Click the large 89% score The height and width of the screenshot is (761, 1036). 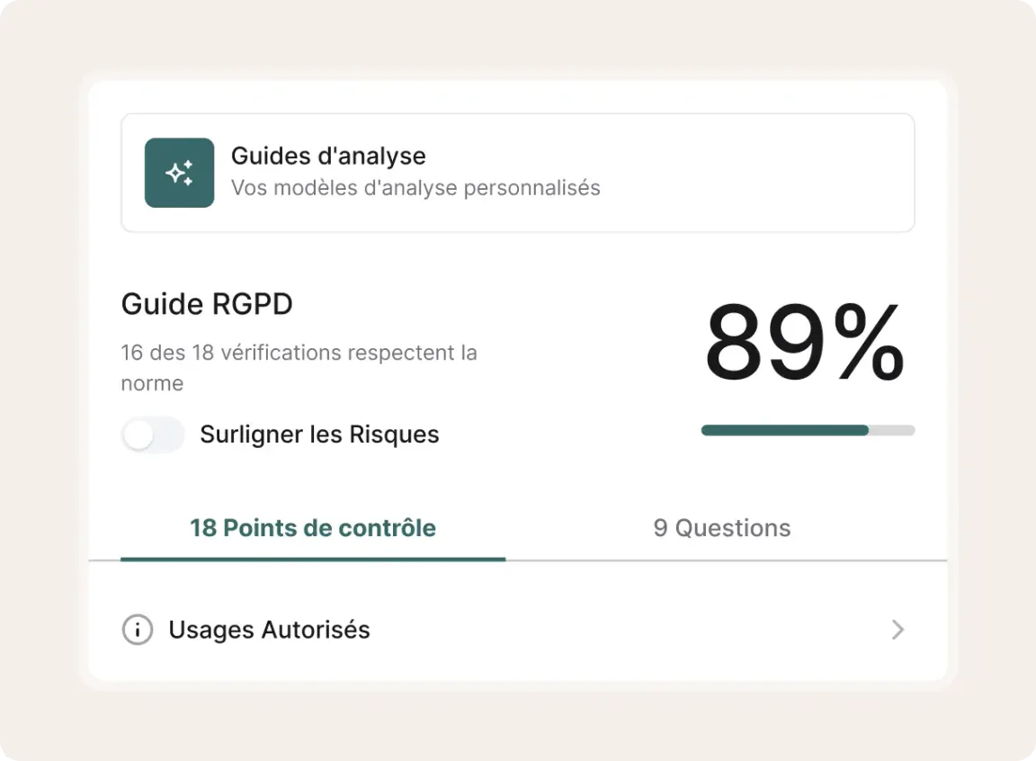coord(803,345)
